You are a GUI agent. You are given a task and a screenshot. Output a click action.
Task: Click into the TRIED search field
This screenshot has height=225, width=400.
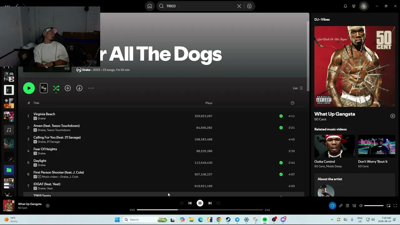[x=200, y=6]
